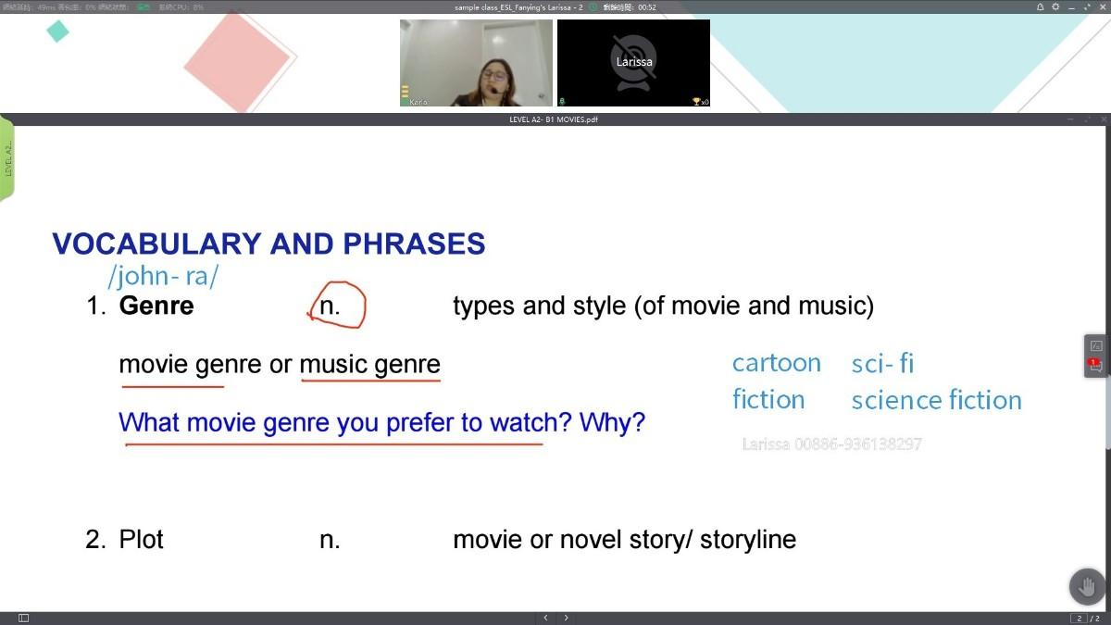Maximize the LEVEL A2- B1 MOVIES.pdf panel

(1087, 119)
